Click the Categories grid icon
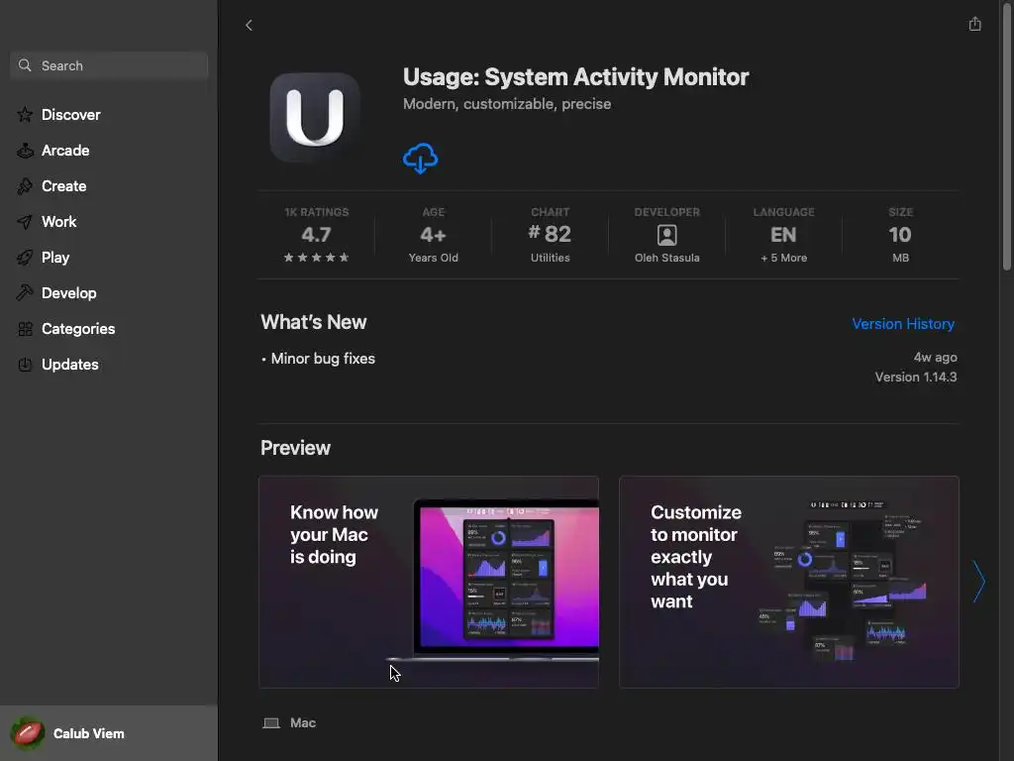This screenshot has width=1014, height=761. [x=25, y=329]
